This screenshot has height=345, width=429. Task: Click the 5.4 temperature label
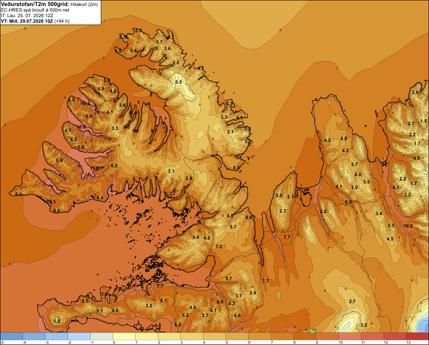pos(189,178)
